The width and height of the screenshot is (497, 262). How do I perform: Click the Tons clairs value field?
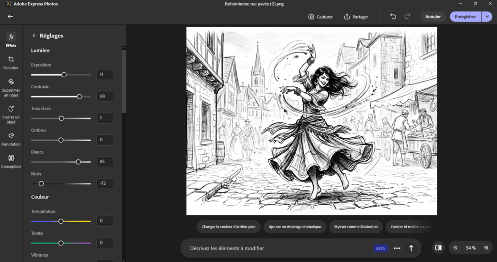click(105, 118)
